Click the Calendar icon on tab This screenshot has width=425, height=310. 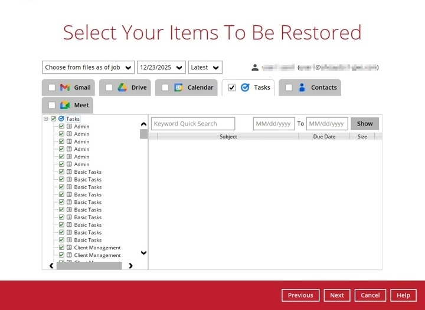coord(178,88)
